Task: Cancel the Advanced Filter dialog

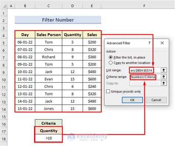Action: click(156, 100)
